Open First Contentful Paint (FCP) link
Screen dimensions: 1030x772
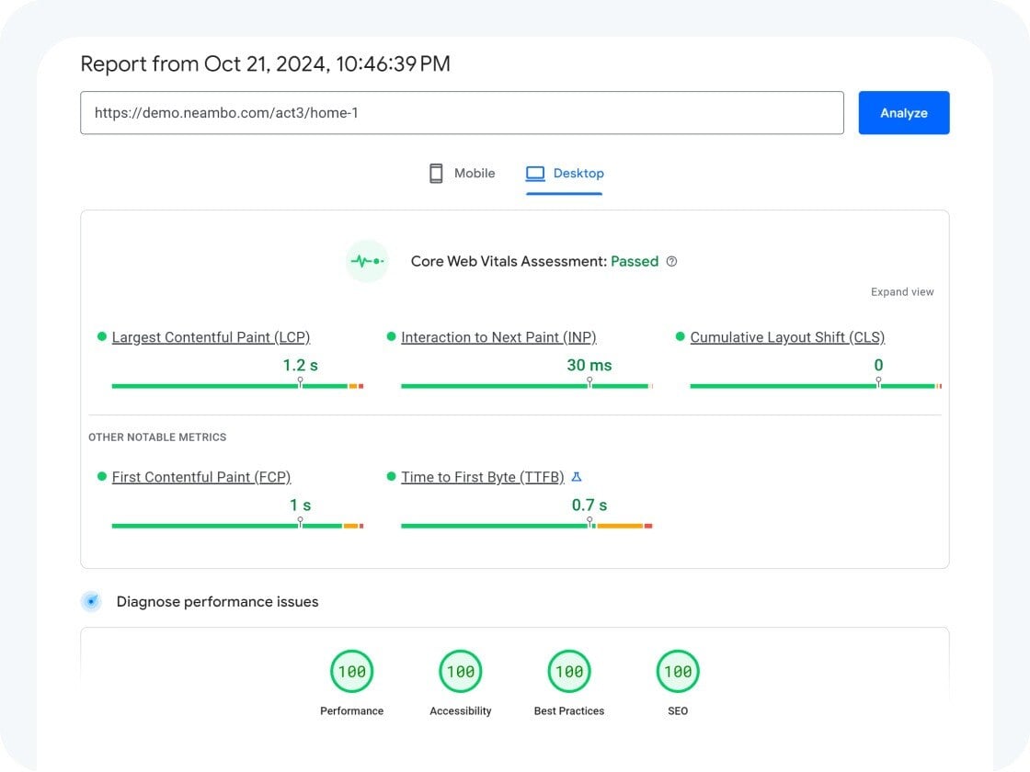click(x=201, y=477)
